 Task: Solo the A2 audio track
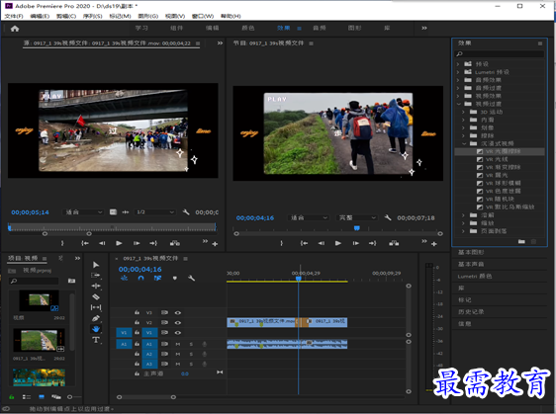191,354
